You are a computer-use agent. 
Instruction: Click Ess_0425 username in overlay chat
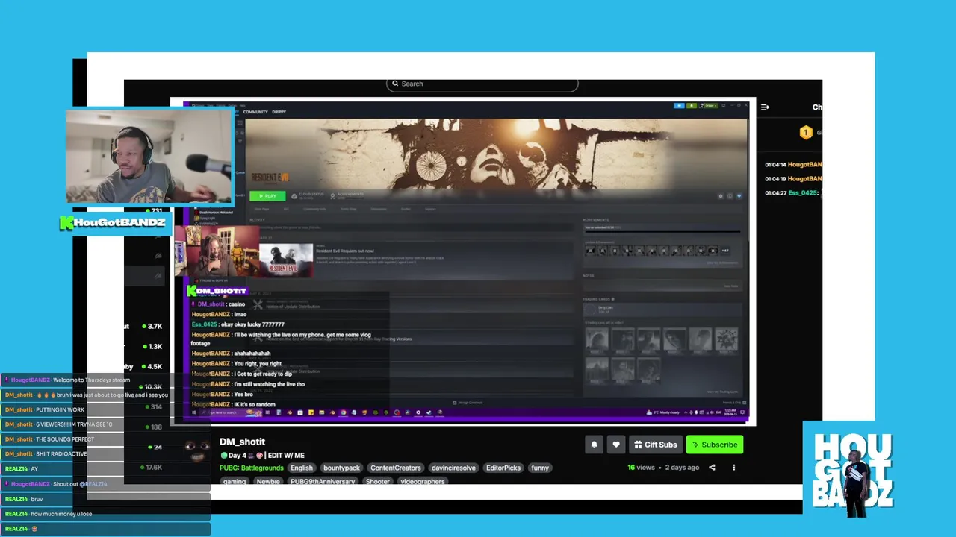pos(204,324)
